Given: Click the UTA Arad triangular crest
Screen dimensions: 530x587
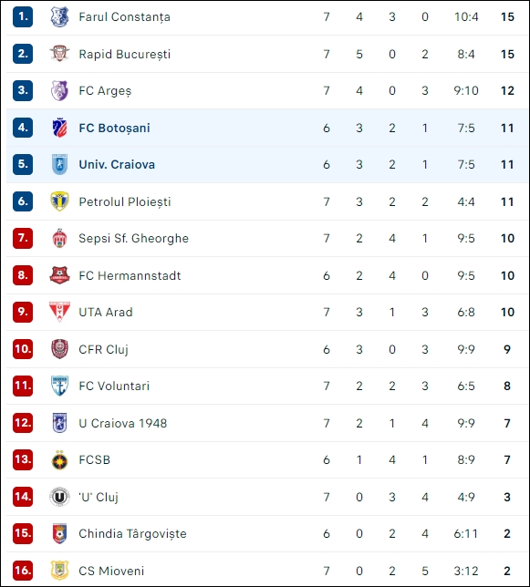Looking at the screenshot, I should point(59,312).
